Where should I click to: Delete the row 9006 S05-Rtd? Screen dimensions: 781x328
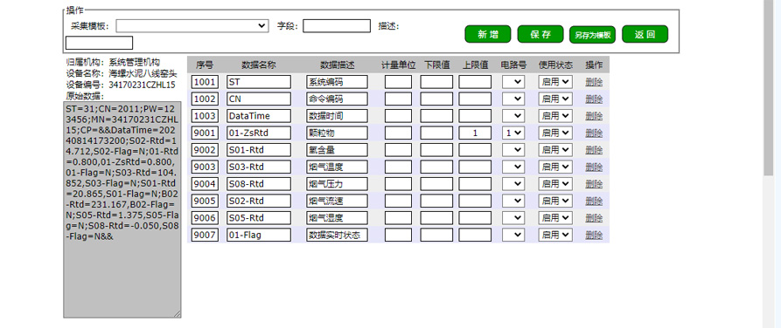coord(594,218)
